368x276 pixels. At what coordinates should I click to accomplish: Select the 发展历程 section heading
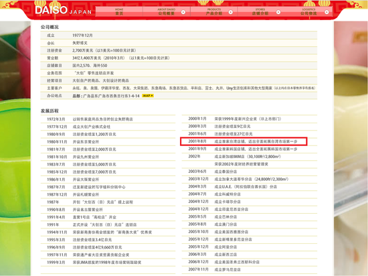click(50, 111)
